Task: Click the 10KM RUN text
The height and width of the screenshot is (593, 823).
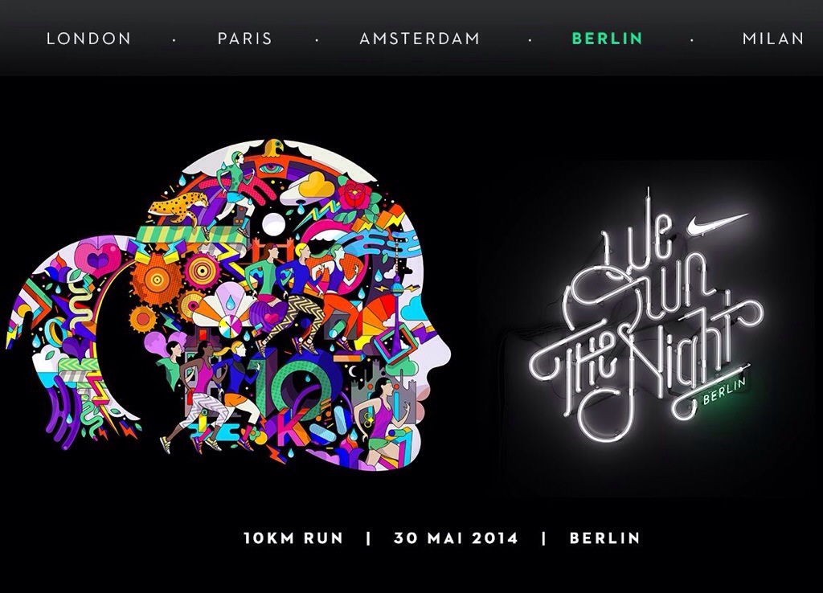Action: coord(293,538)
